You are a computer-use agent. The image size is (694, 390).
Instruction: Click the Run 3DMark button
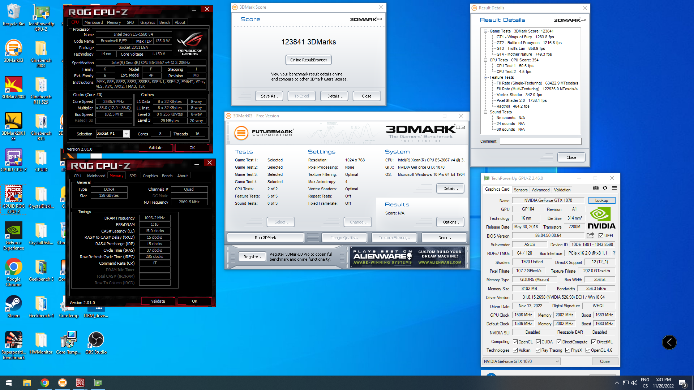265,238
